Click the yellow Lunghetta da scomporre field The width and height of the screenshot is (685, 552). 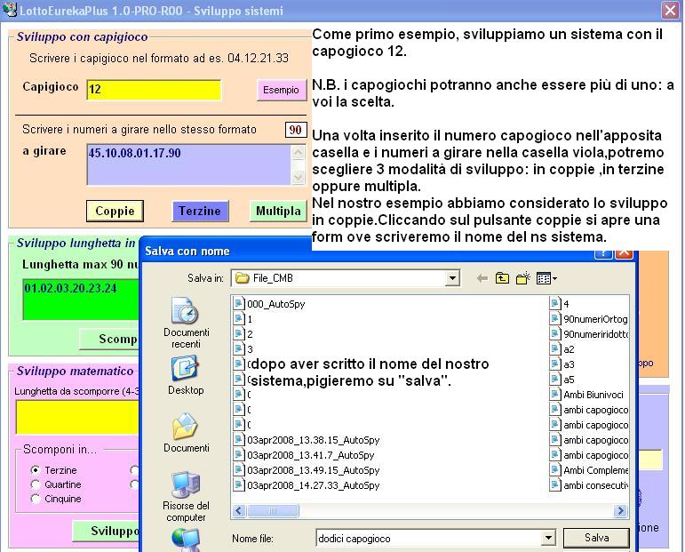point(77,418)
